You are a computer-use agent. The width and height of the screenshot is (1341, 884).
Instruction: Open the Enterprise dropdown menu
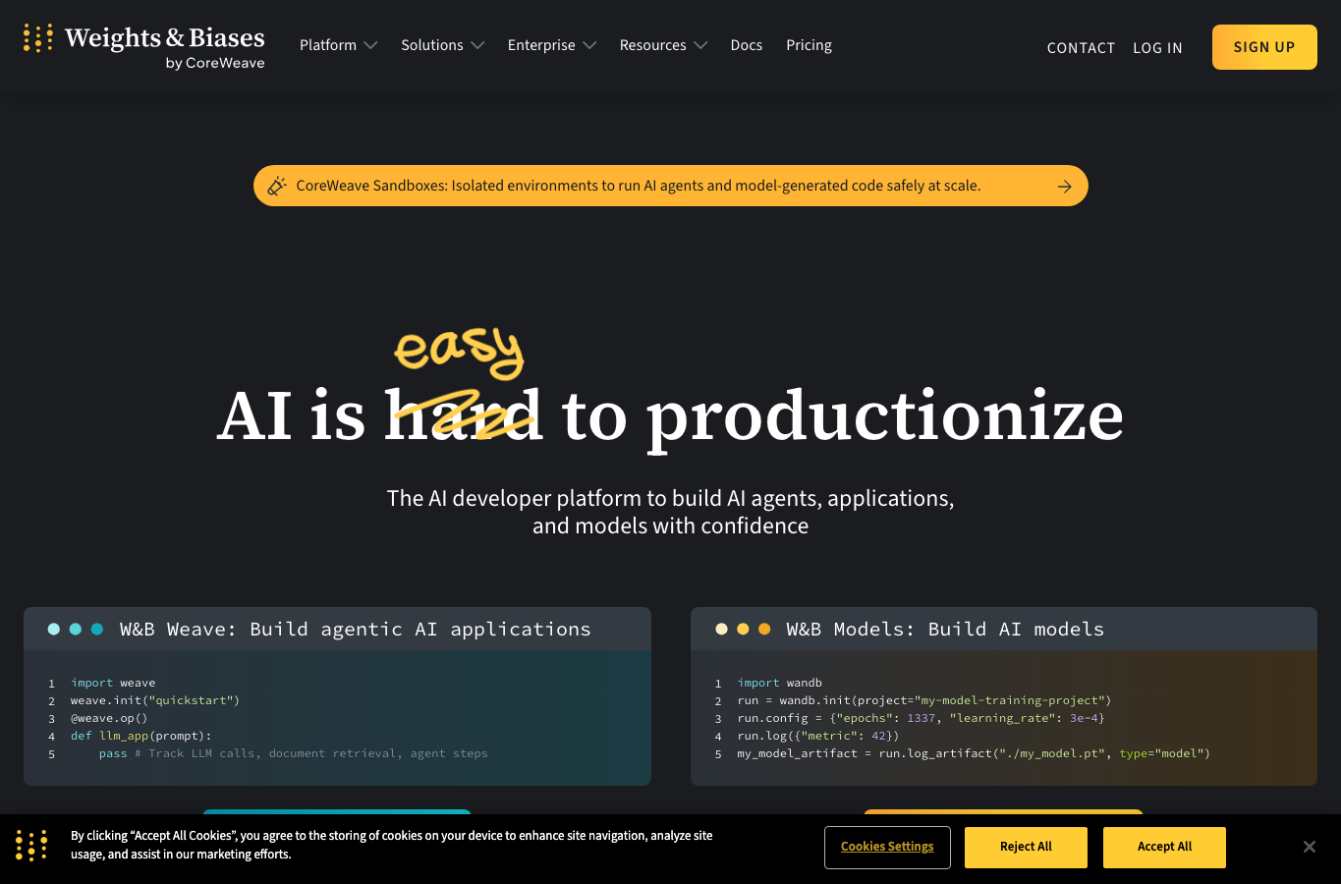click(x=552, y=45)
